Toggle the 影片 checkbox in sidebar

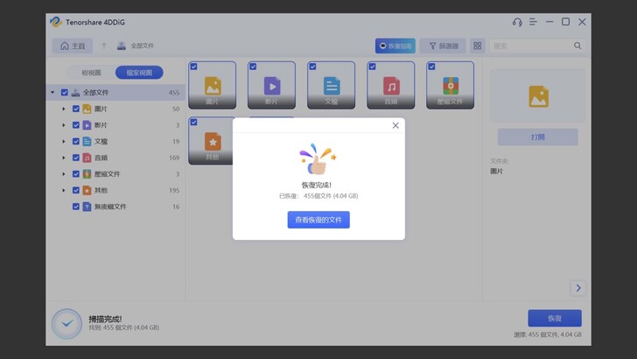(x=76, y=125)
